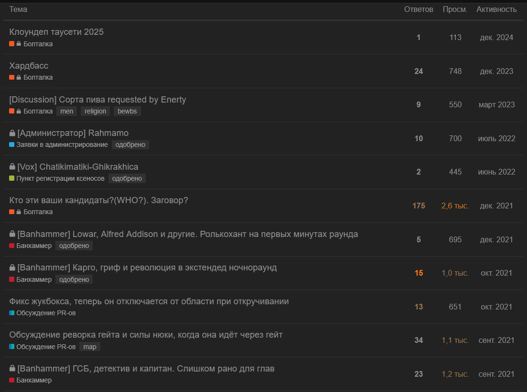
Task: Click the map tag
Action: (90, 347)
